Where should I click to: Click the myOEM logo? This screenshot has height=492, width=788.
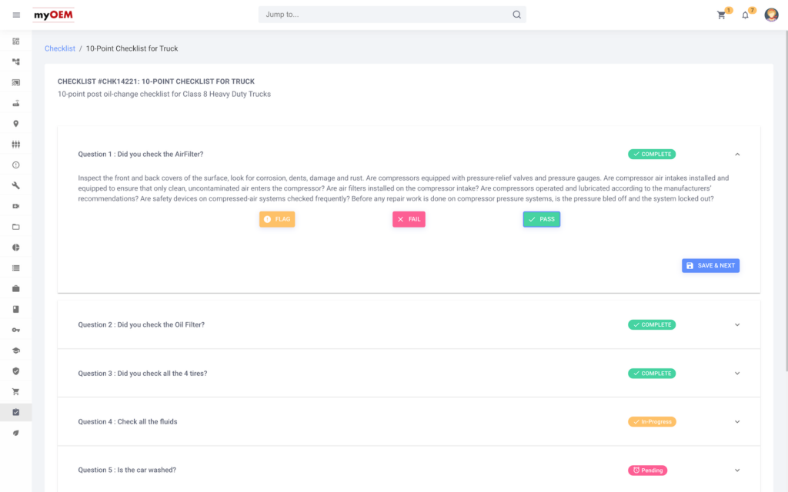click(x=52, y=15)
